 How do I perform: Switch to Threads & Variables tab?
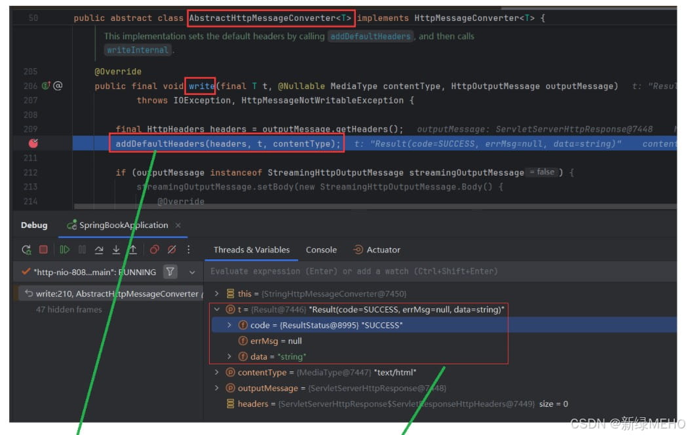click(252, 250)
